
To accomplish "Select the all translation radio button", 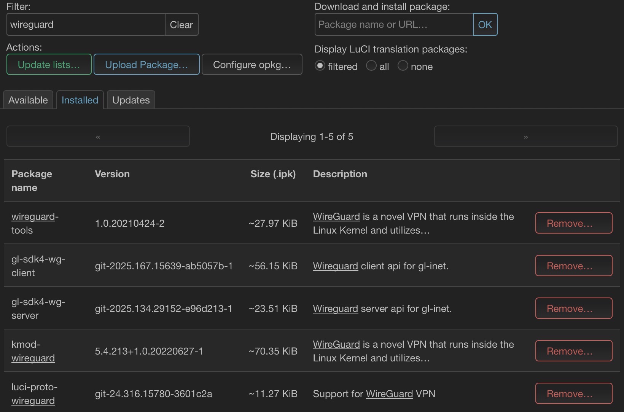I will click(x=371, y=66).
